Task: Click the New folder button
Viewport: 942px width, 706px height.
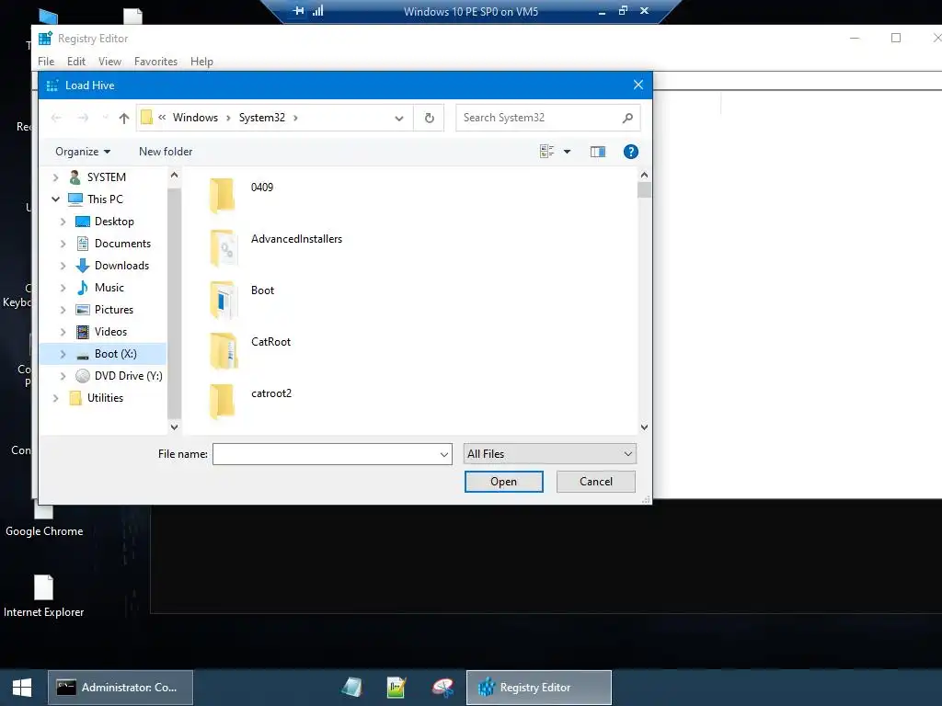Action: tap(166, 152)
